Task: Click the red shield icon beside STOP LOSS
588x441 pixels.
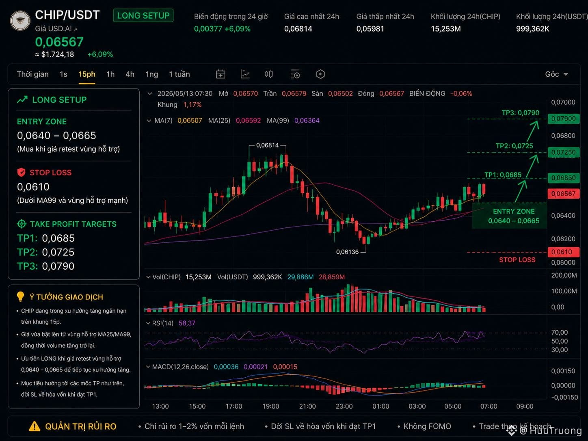Action: [x=21, y=172]
